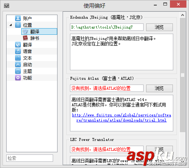Image resolution: width=189 pixels, height=168 pixels.
Task: Click the app icon in the title bar
Action: (x=7, y=5)
